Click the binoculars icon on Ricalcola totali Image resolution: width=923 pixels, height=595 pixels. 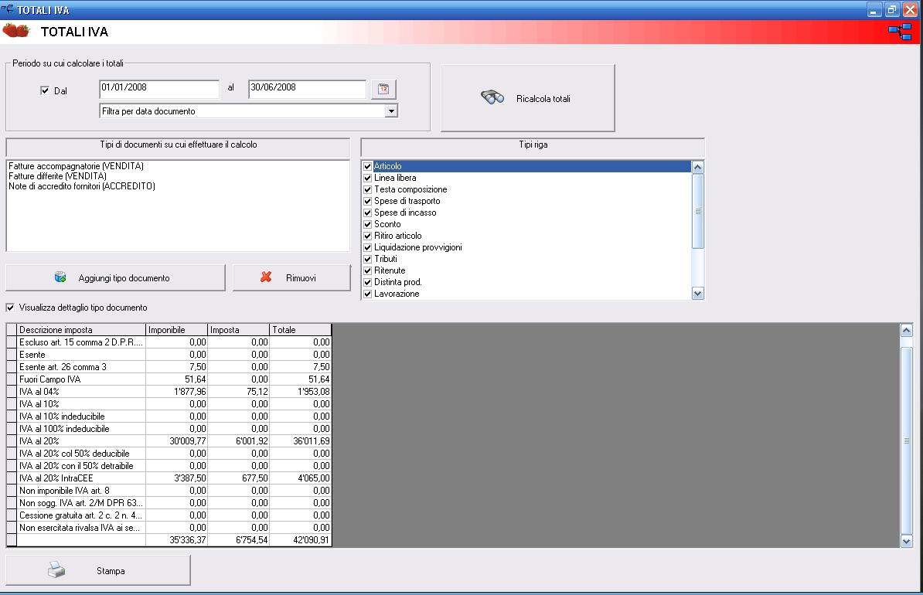coord(492,97)
